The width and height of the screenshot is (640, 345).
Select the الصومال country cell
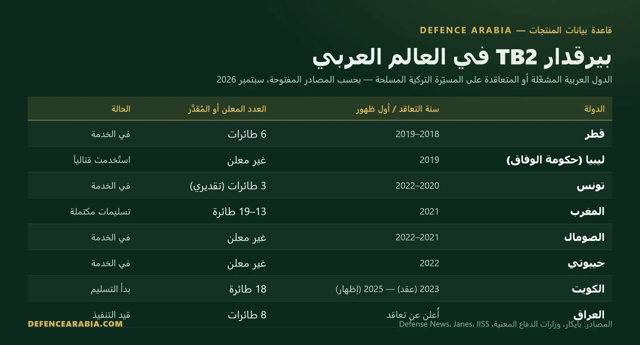tap(584, 237)
